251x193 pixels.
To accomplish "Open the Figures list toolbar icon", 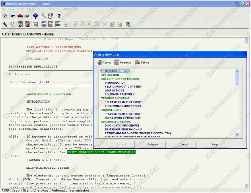I will click(44, 24).
